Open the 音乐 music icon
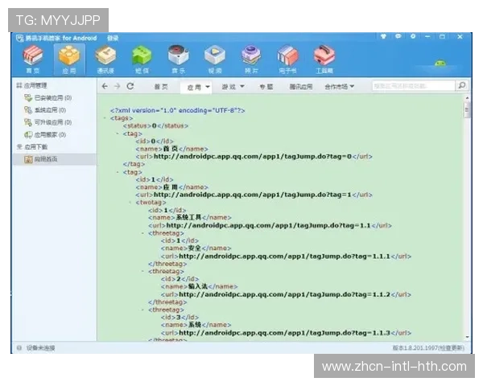The height and width of the screenshot is (386, 483). click(178, 58)
